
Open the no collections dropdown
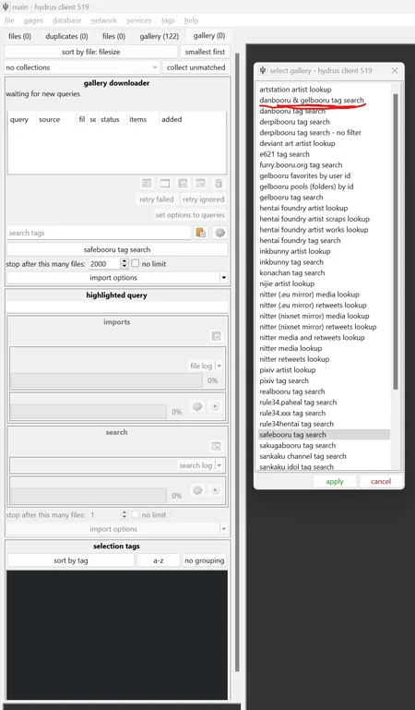point(82,67)
